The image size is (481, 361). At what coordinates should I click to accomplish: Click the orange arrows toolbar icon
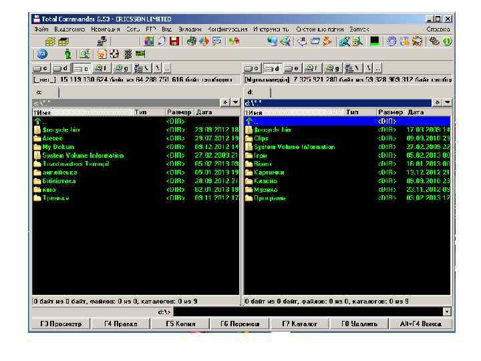pyautogui.click(x=327, y=41)
